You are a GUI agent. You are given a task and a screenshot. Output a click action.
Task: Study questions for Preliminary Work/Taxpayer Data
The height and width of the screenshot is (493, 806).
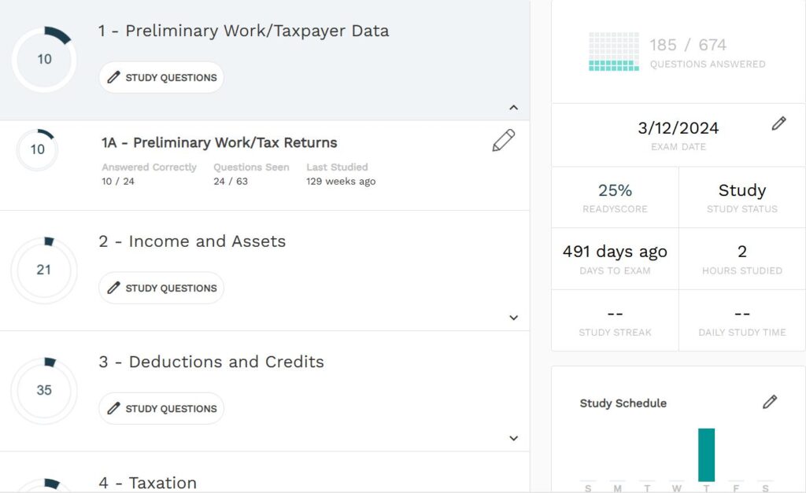pyautogui.click(x=161, y=78)
